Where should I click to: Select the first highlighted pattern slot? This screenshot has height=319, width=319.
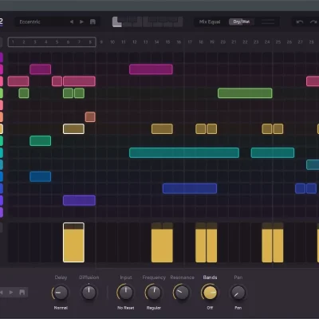point(117,22)
